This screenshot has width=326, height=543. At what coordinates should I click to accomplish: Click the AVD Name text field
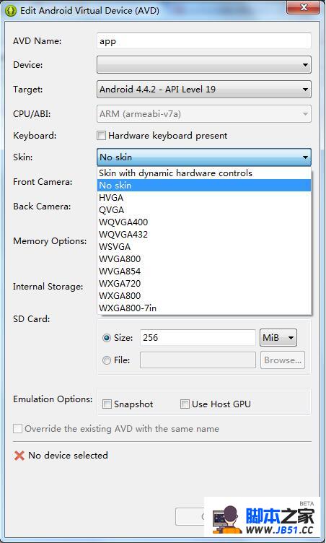tap(204, 41)
